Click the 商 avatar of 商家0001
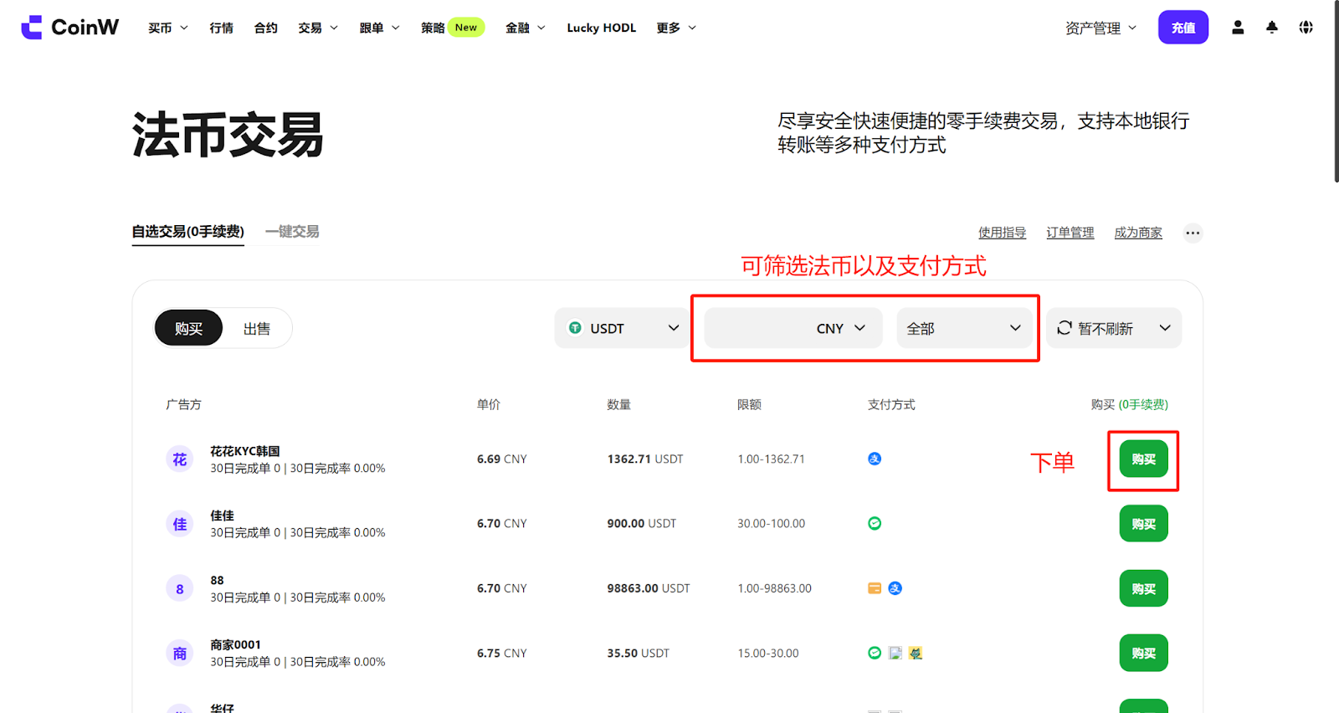Screen dimensions: 1339x713 click(180, 654)
